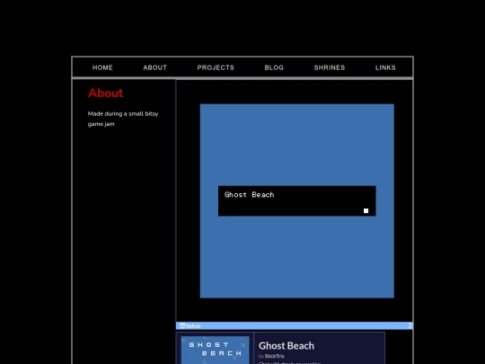The image size is (485, 364).
Task: Click the text 'Made during a small bitsy'
Action: [123, 114]
